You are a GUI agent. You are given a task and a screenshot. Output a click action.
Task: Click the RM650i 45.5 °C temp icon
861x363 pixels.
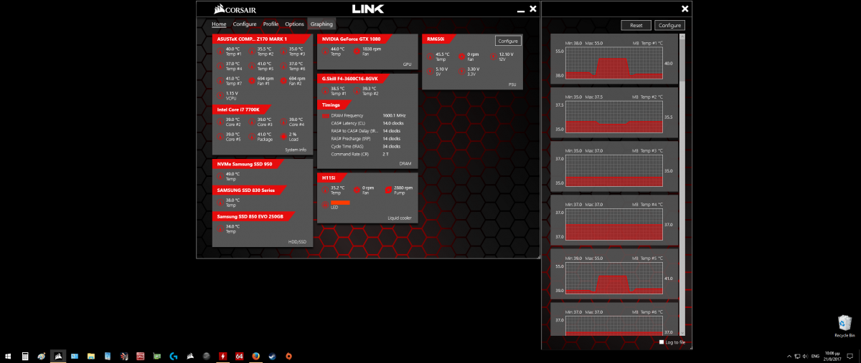[430, 55]
